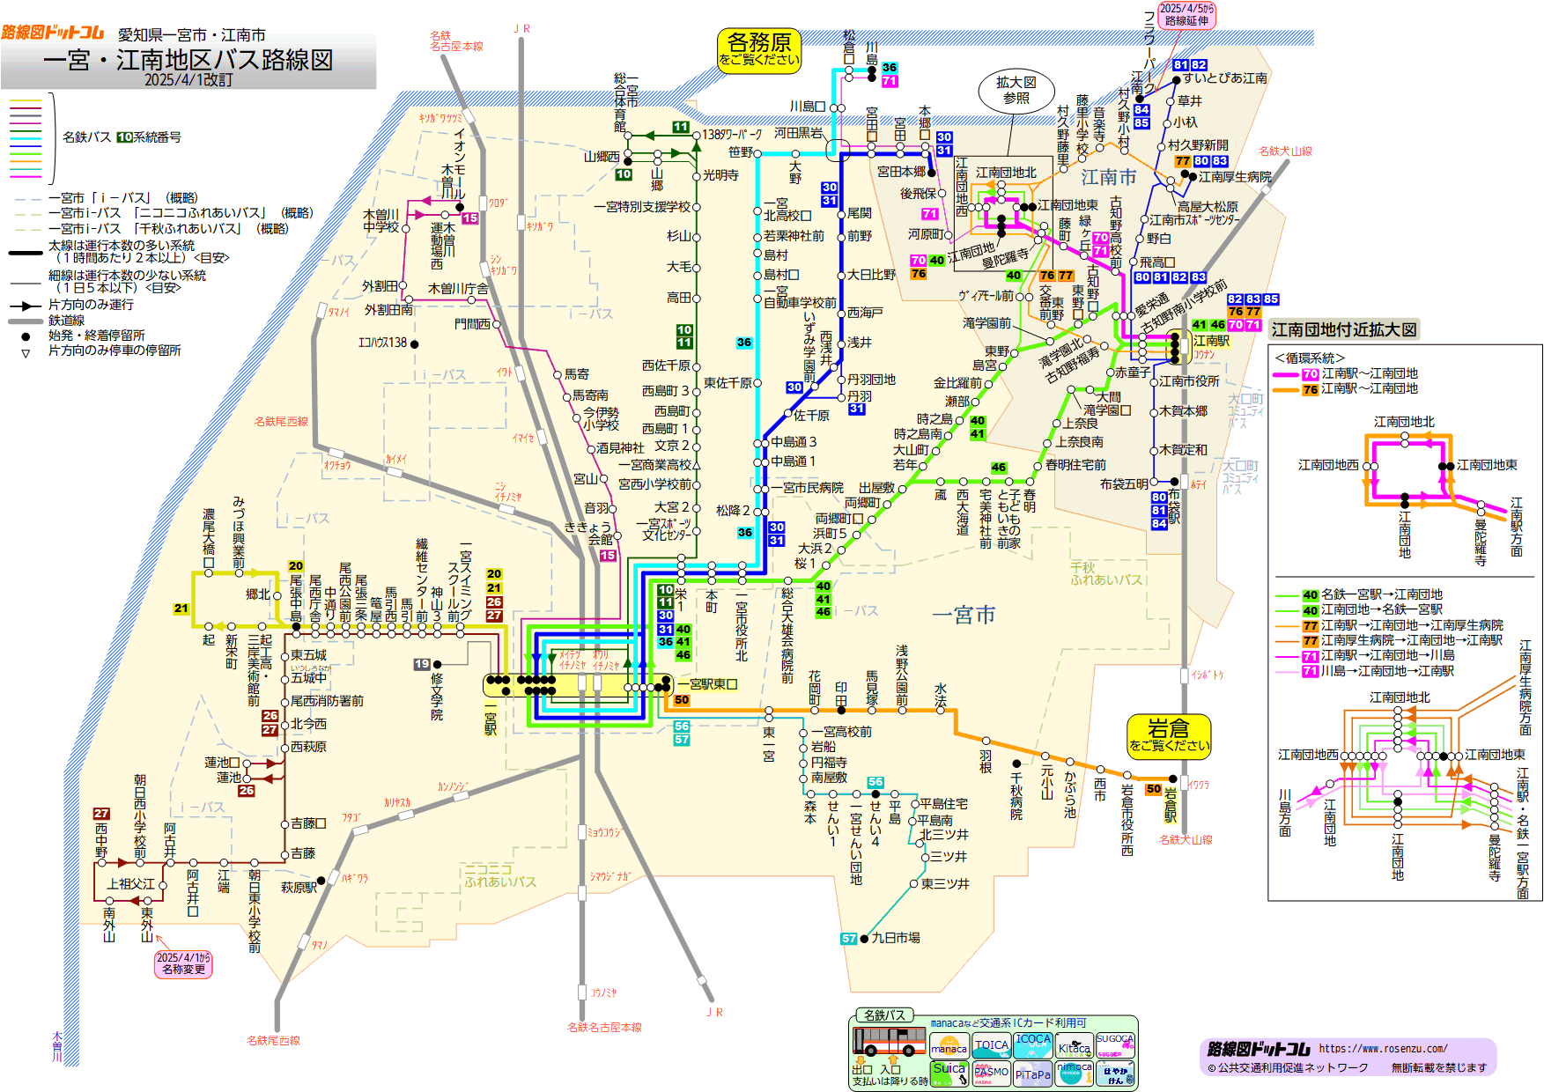This screenshot has width=1544, height=1092.
Task: Open the yellow 岩倉 をご覧ください callout
Action: pyautogui.click(x=1169, y=735)
